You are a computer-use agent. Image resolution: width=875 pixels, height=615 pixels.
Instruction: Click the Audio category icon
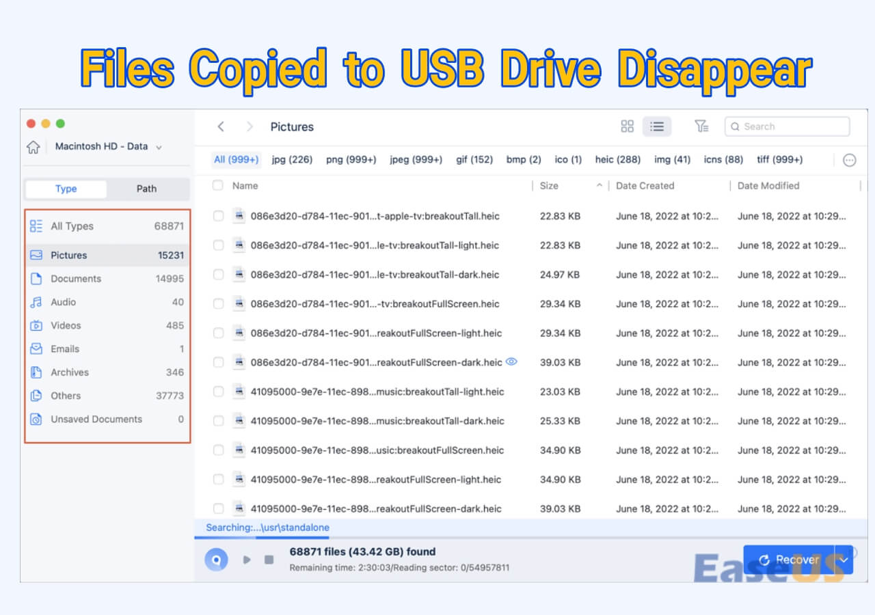(x=37, y=302)
